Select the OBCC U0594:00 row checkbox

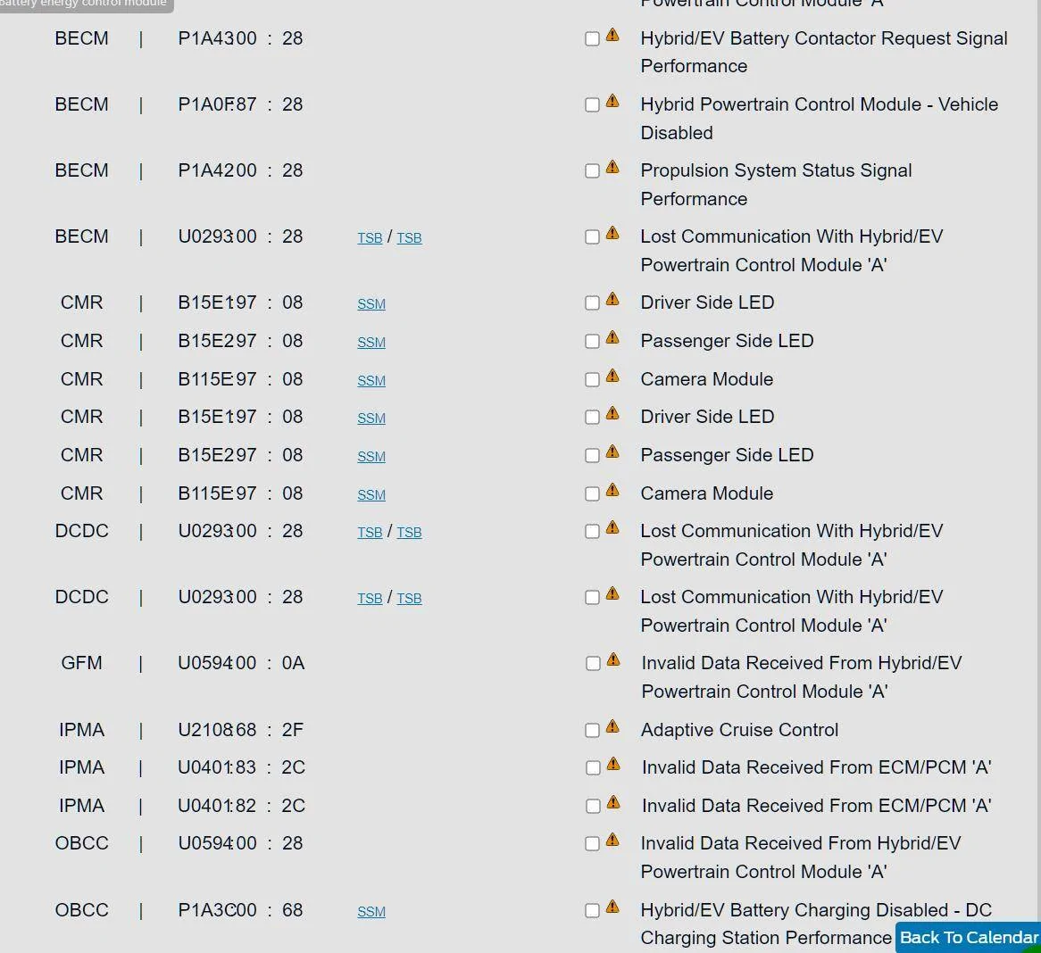click(592, 843)
